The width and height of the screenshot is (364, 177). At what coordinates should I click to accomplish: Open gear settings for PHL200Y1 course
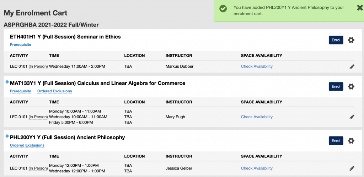click(x=351, y=141)
